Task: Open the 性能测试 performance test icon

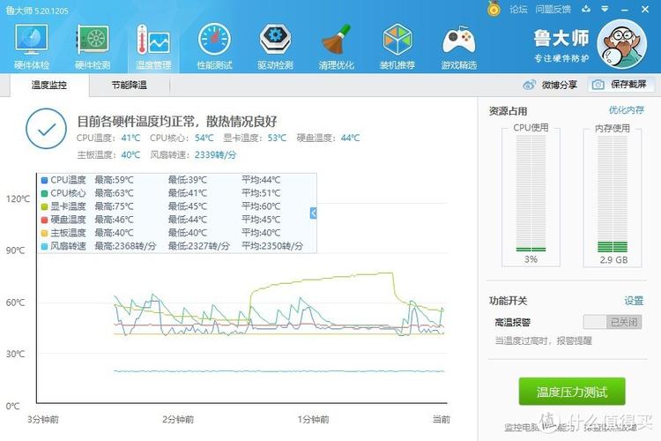Action: coord(214,42)
